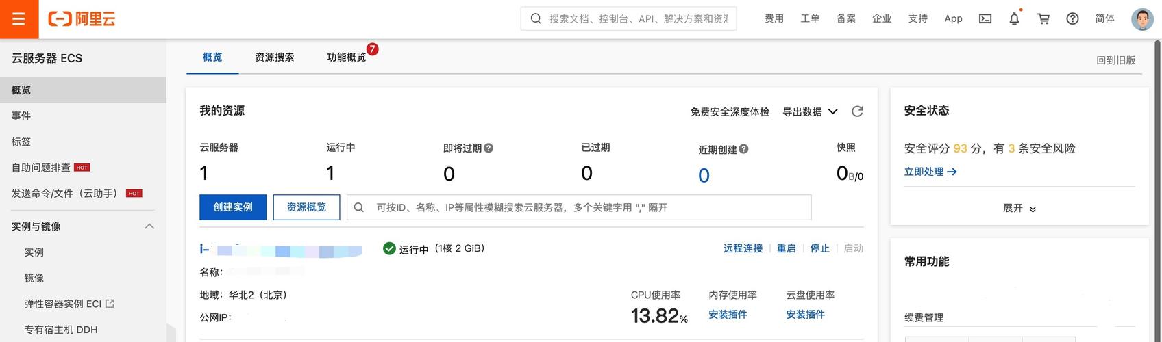The height and width of the screenshot is (342, 1162).
Task: Open the blurred instance ID link
Action: click(x=281, y=250)
